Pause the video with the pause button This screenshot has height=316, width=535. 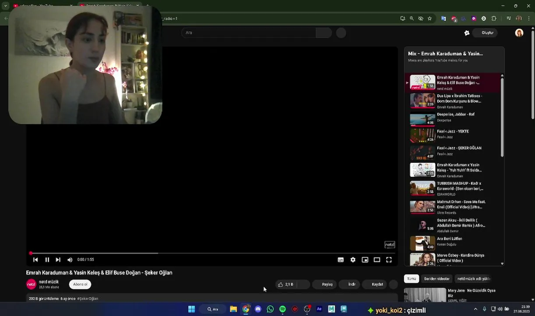point(47,260)
